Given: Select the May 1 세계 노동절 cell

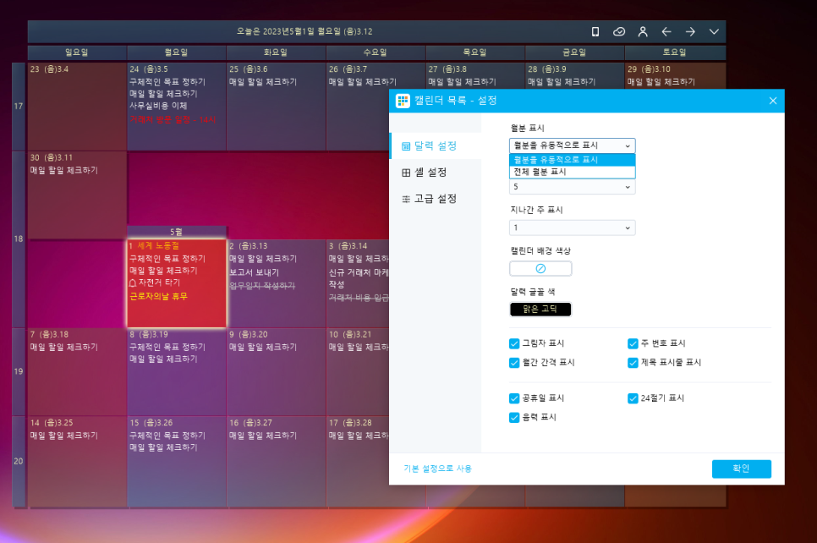Looking at the screenshot, I should (177, 283).
